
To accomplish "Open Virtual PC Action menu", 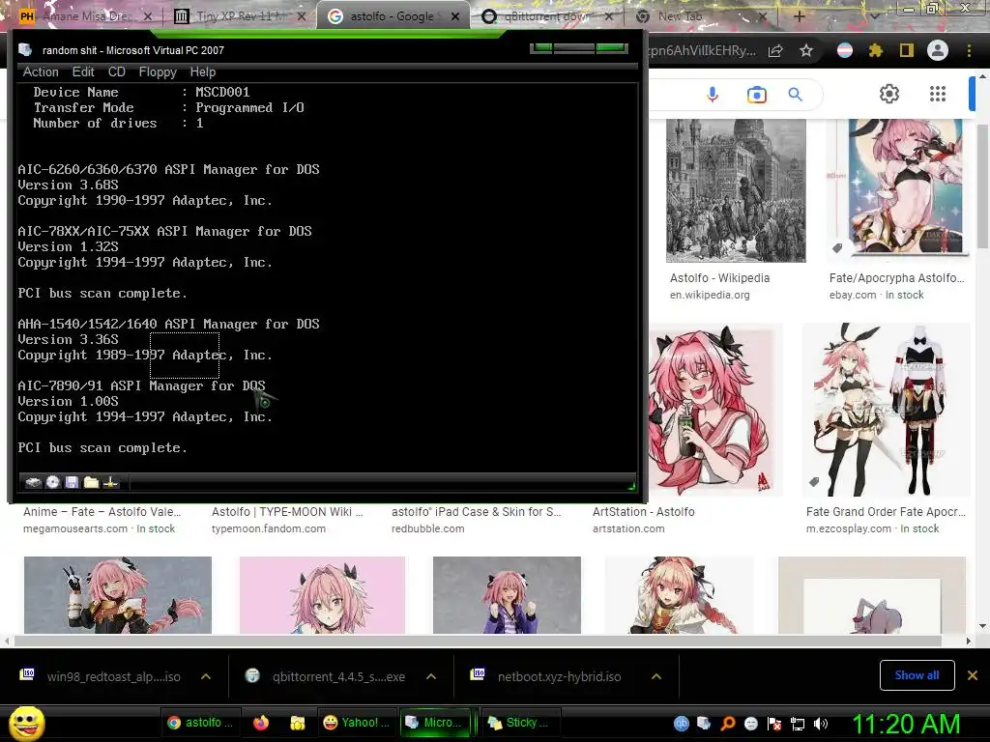I will click(x=41, y=71).
